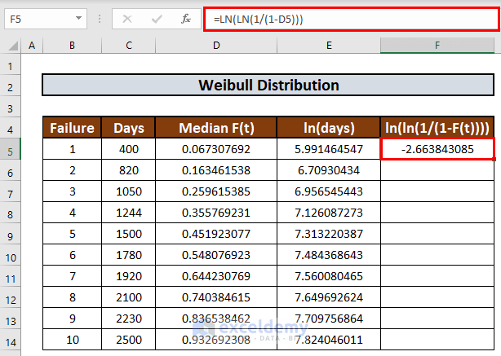This screenshot has width=501, height=356.
Task: Click the Median F(t) header cell
Action: point(216,128)
